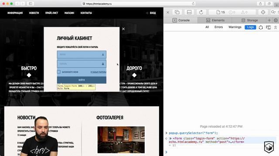The width and height of the screenshot is (279, 156).
Task: Click the ДОРОГО feature heading
Action: (134, 68)
